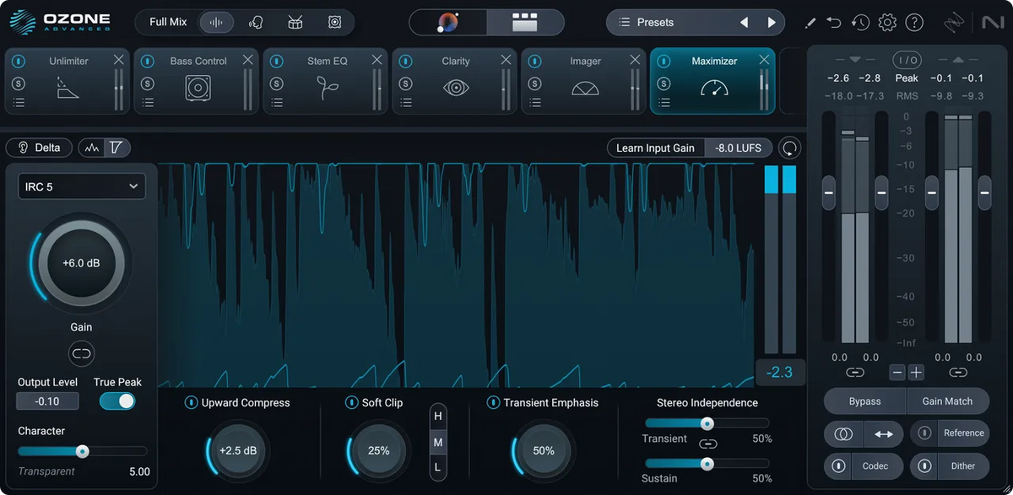
Task: Open the history icon next to undo
Action: [x=860, y=22]
